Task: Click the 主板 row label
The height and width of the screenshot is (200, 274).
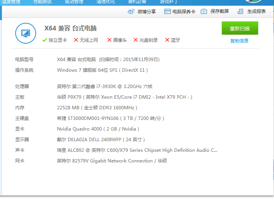Action: 20,97
